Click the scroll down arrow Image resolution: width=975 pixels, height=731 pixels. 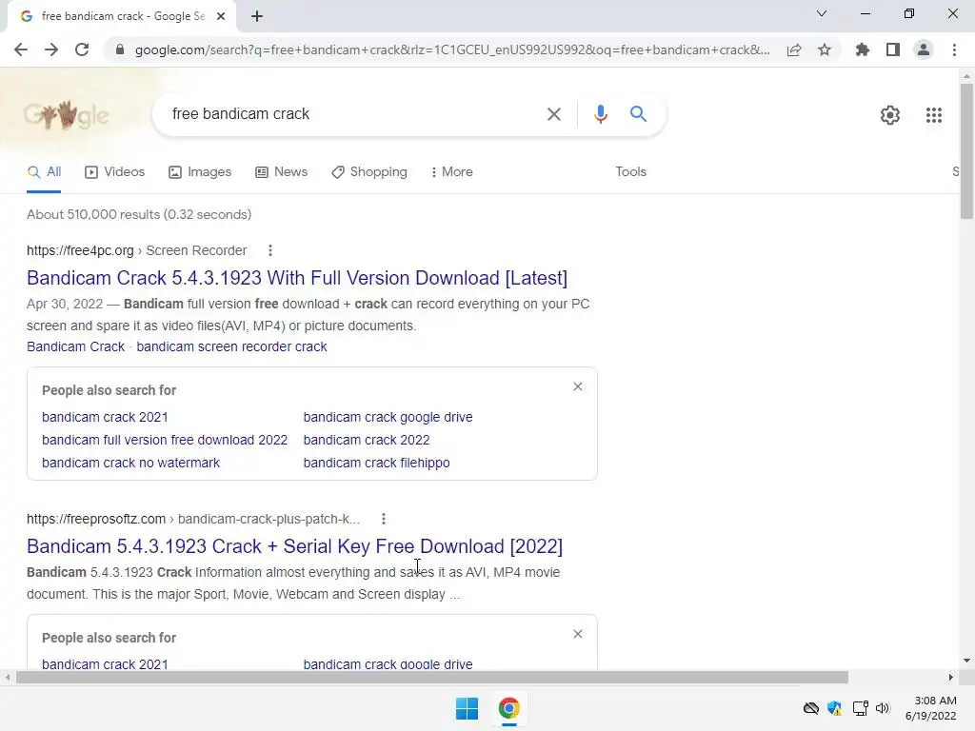point(966,661)
